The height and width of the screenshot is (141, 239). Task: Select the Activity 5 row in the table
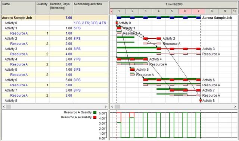click(x=55, y=70)
